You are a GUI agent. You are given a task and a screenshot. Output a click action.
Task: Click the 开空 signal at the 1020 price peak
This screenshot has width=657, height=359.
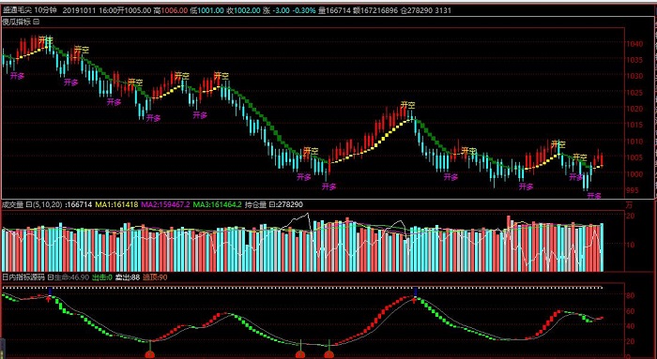click(x=406, y=105)
